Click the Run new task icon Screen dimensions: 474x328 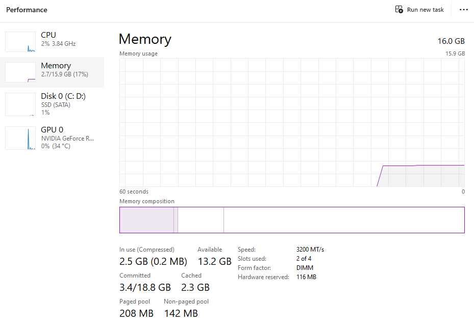399,10
